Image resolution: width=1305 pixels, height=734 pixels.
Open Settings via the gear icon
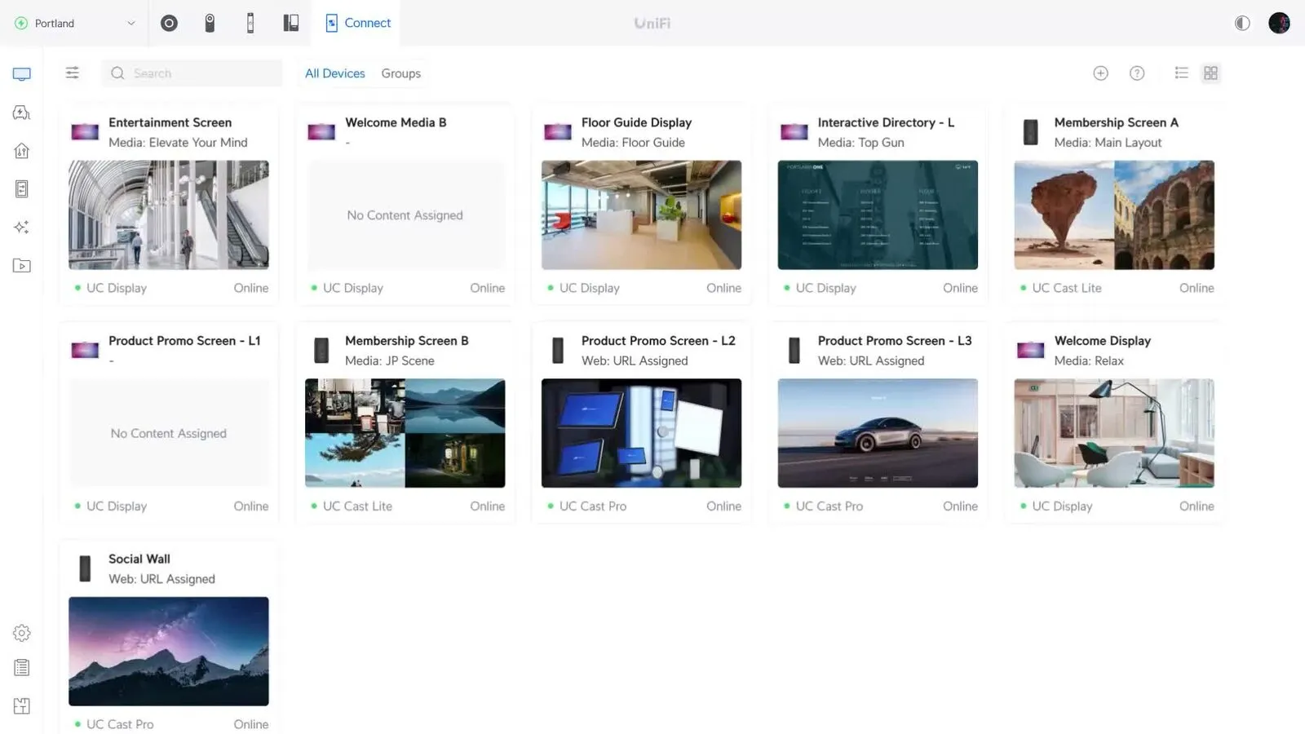pyautogui.click(x=22, y=633)
